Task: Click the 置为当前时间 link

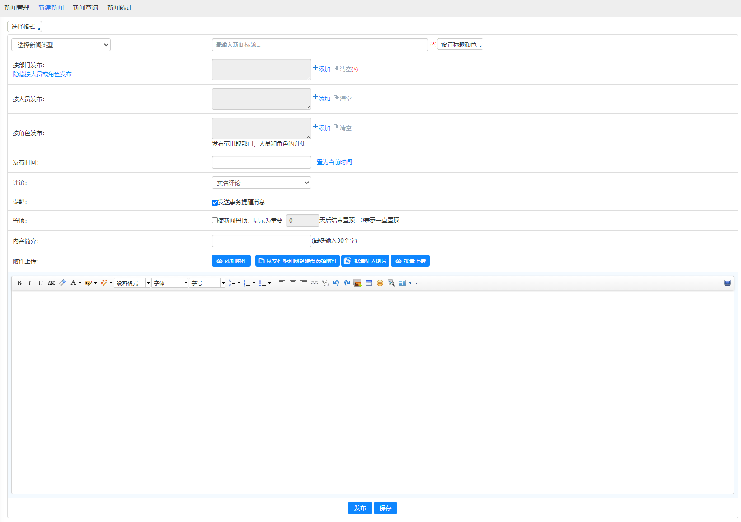Action: pos(334,162)
